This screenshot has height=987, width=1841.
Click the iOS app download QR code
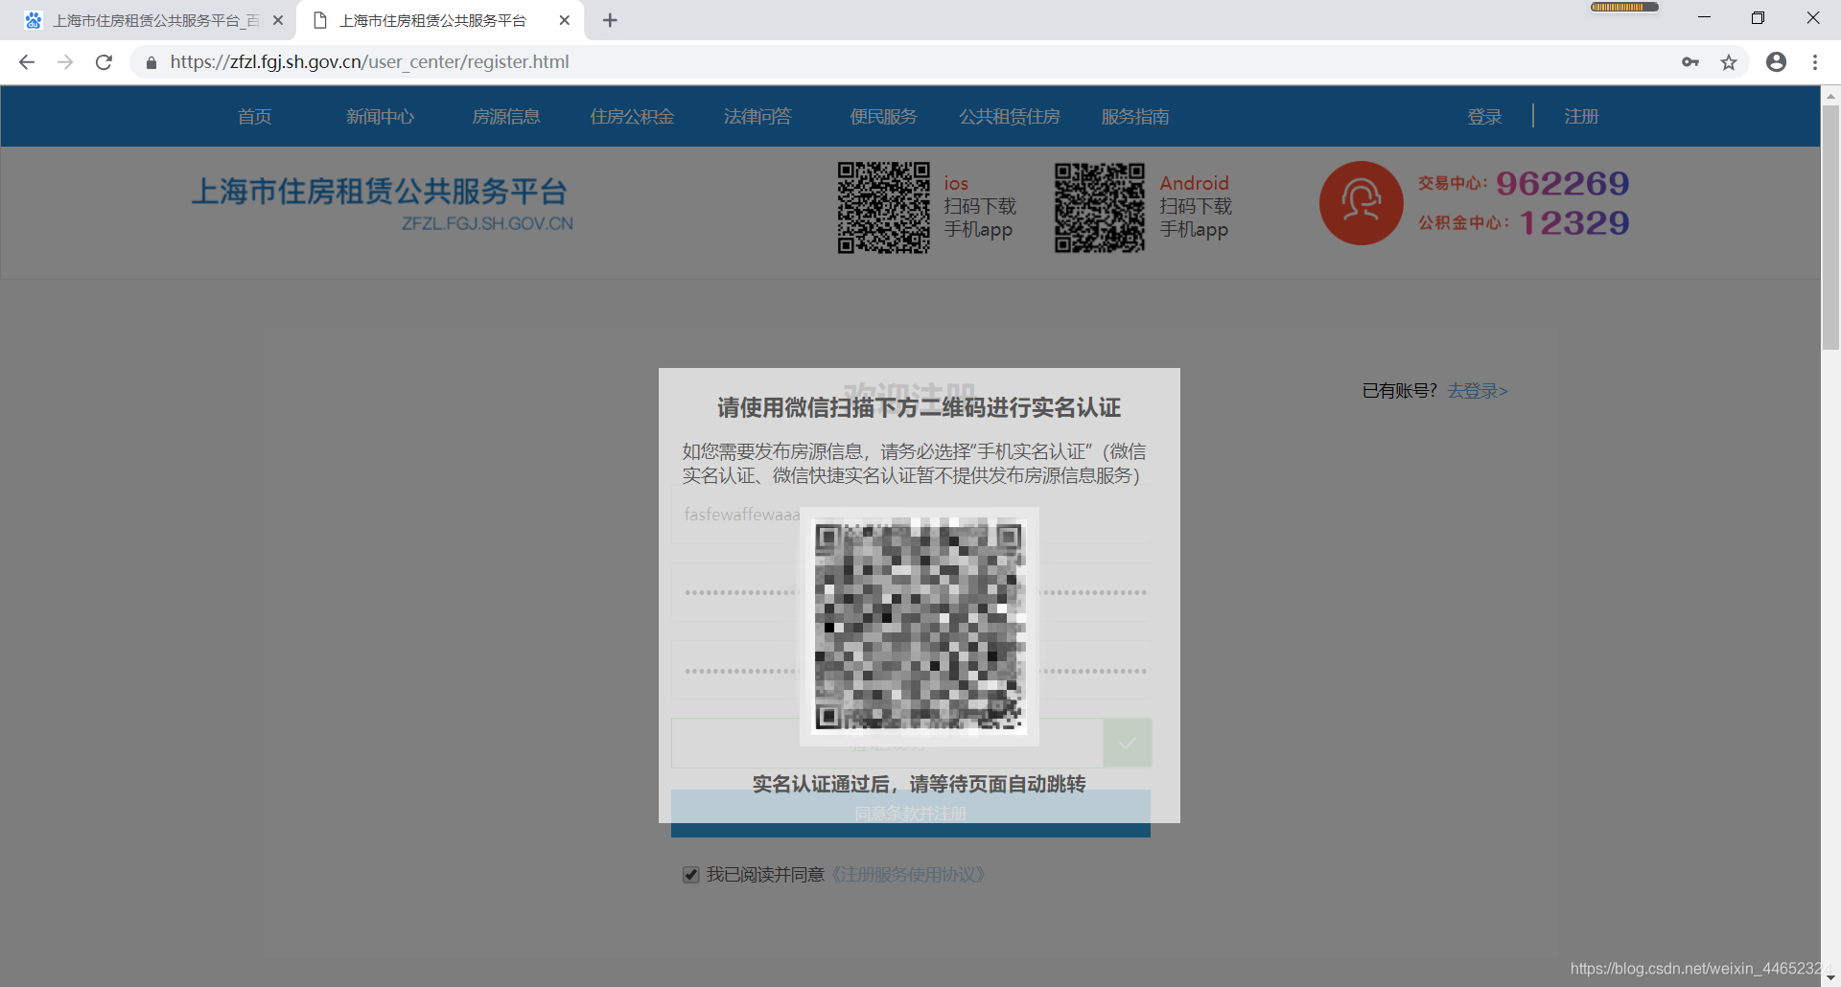(x=884, y=208)
